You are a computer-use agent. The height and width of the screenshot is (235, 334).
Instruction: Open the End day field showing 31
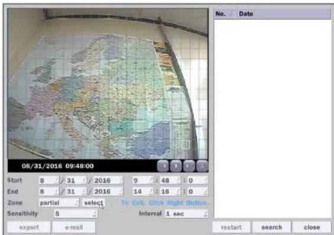coord(76,191)
